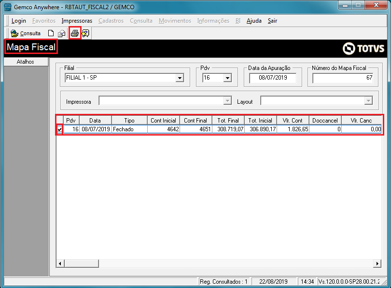Click the TOTVS logo
391x288 pixels.
pyautogui.click(x=363, y=48)
